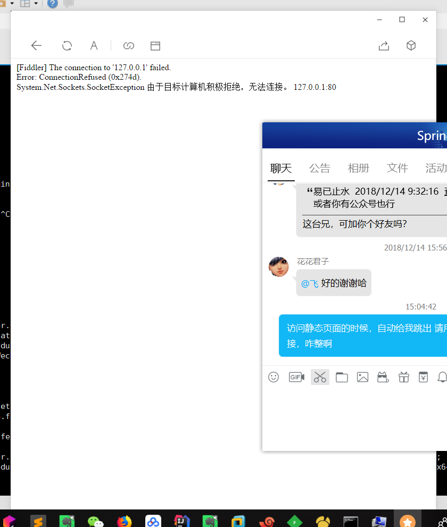Switch to the 文件 tab

(397, 168)
